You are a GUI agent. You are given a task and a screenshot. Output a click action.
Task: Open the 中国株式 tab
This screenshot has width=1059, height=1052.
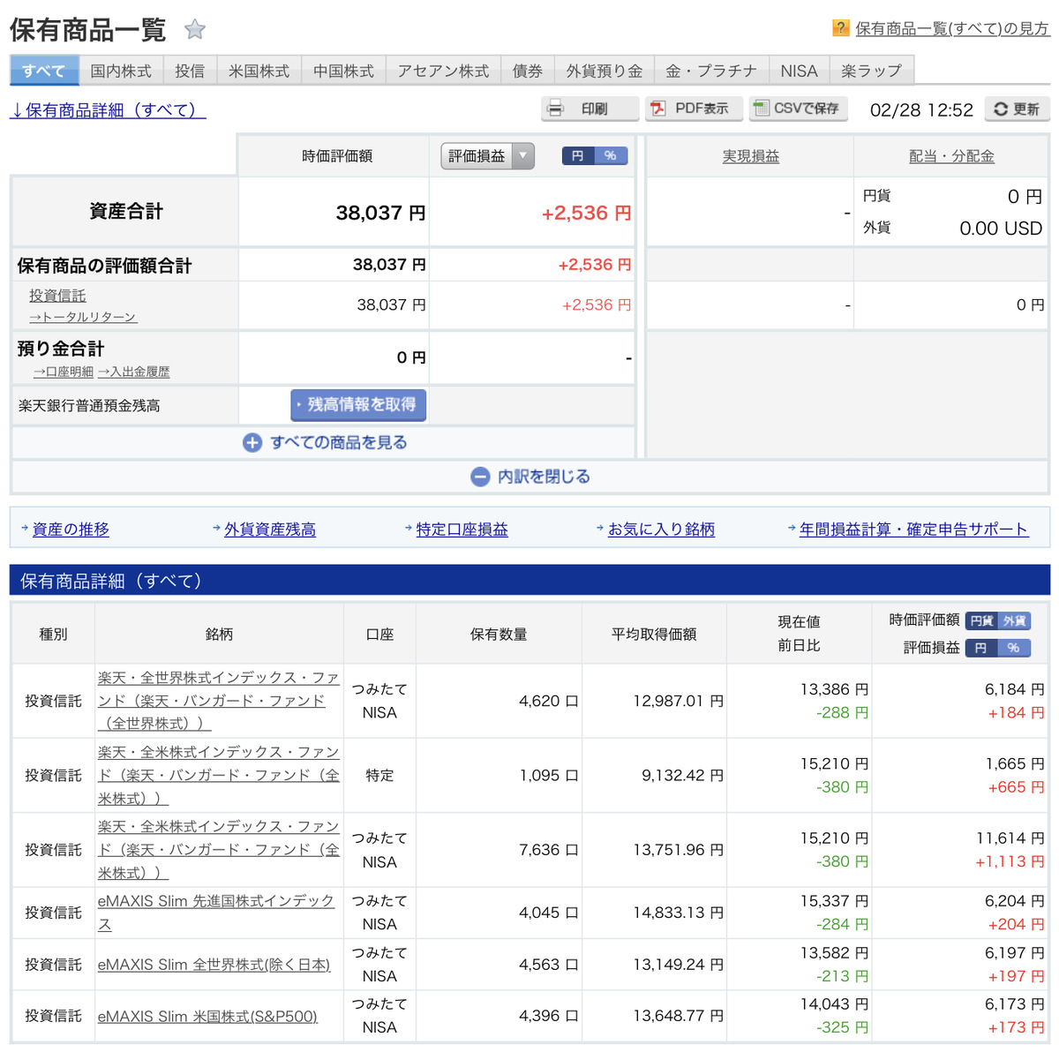343,71
